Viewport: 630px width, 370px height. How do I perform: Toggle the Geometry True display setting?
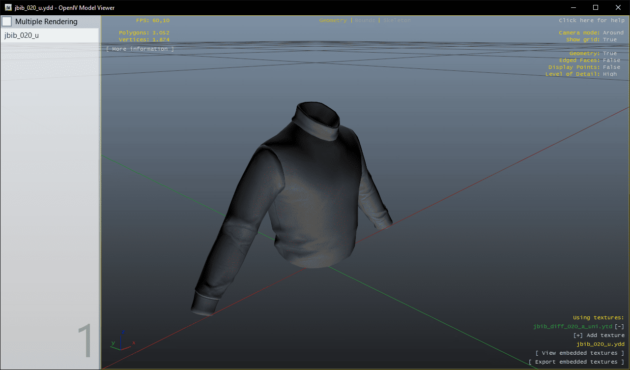[609, 54]
